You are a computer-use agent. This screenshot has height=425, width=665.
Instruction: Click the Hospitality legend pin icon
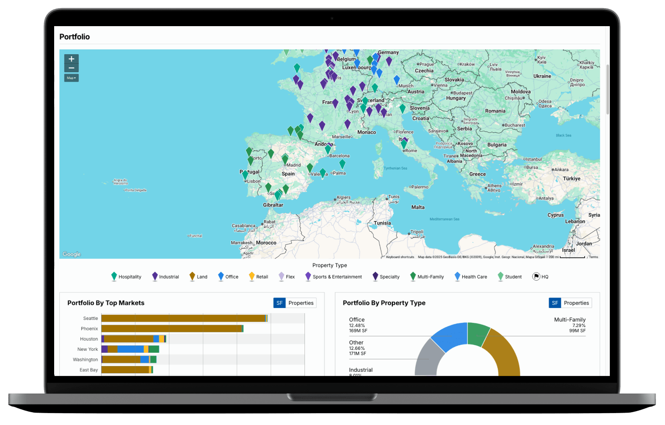[114, 276]
